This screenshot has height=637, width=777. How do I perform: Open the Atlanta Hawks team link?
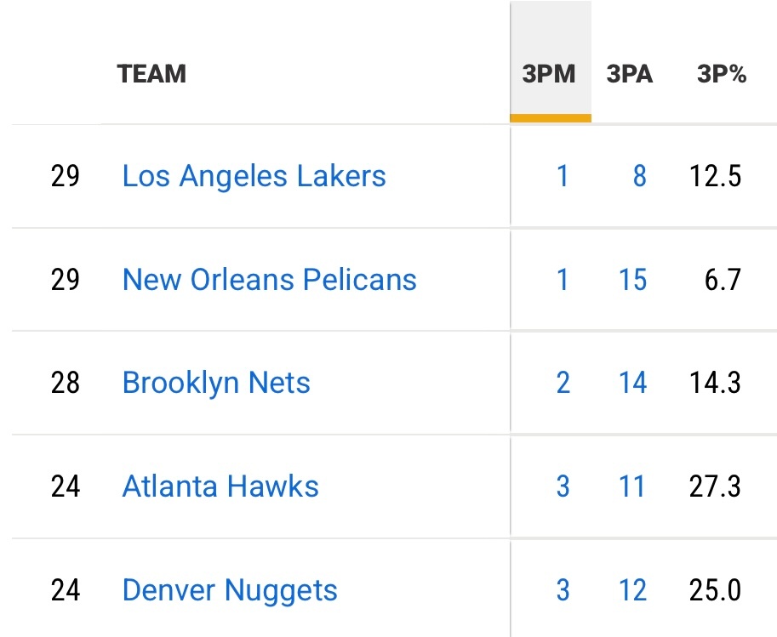click(x=220, y=486)
